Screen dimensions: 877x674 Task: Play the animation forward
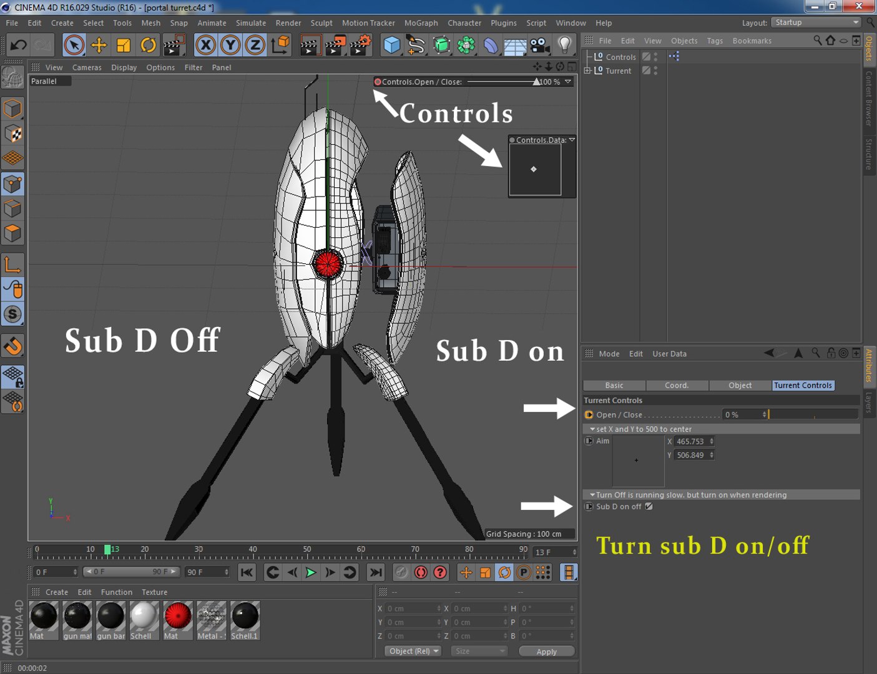click(x=310, y=572)
